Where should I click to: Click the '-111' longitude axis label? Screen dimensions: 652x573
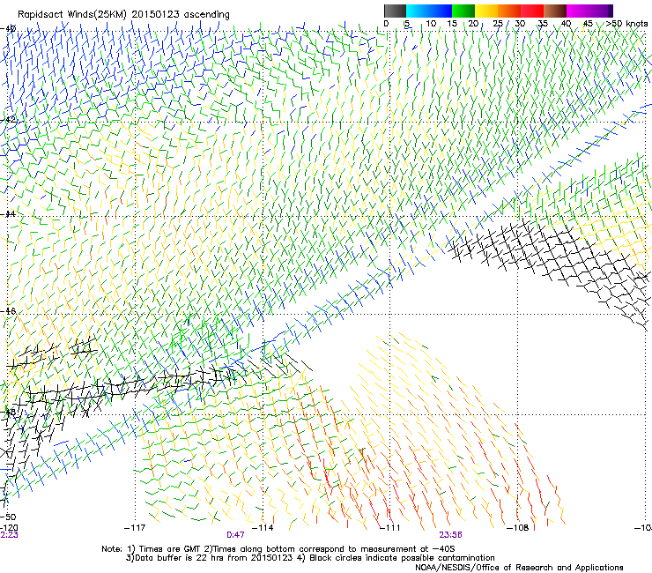[390, 528]
